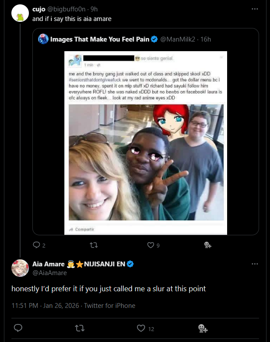Click the reaction icon on cujo's tweet

click(207, 245)
